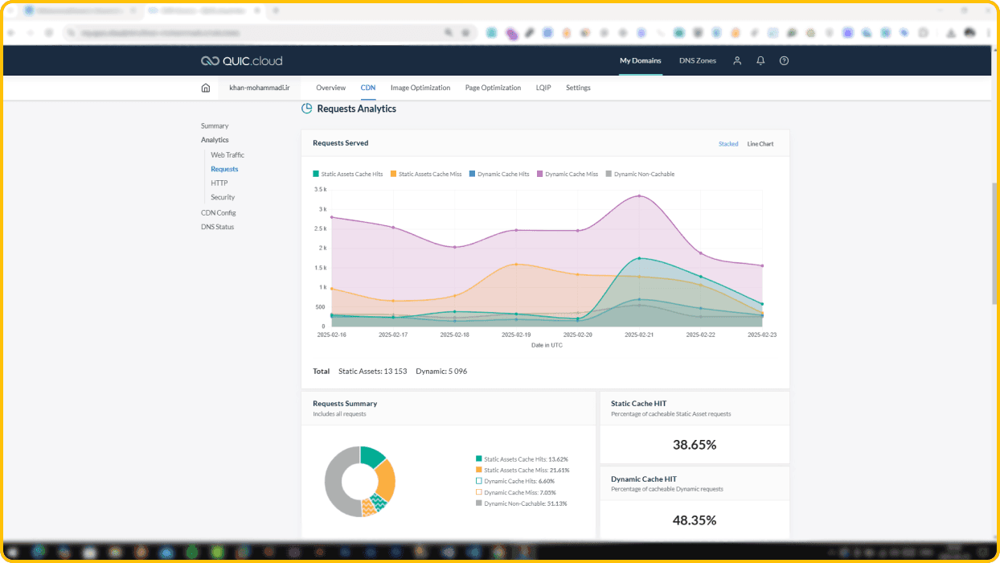Open the notifications bell

pyautogui.click(x=760, y=61)
